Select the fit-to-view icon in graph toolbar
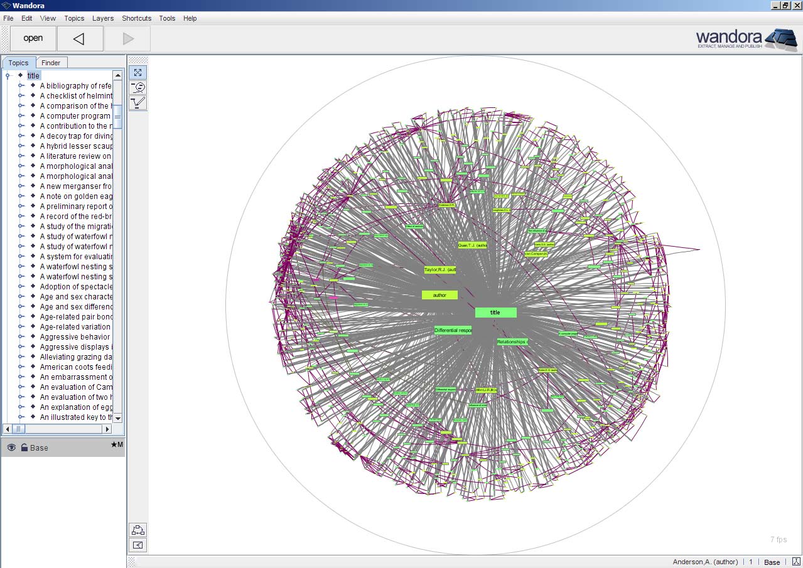Screen dimensions: 803x568 (137, 72)
